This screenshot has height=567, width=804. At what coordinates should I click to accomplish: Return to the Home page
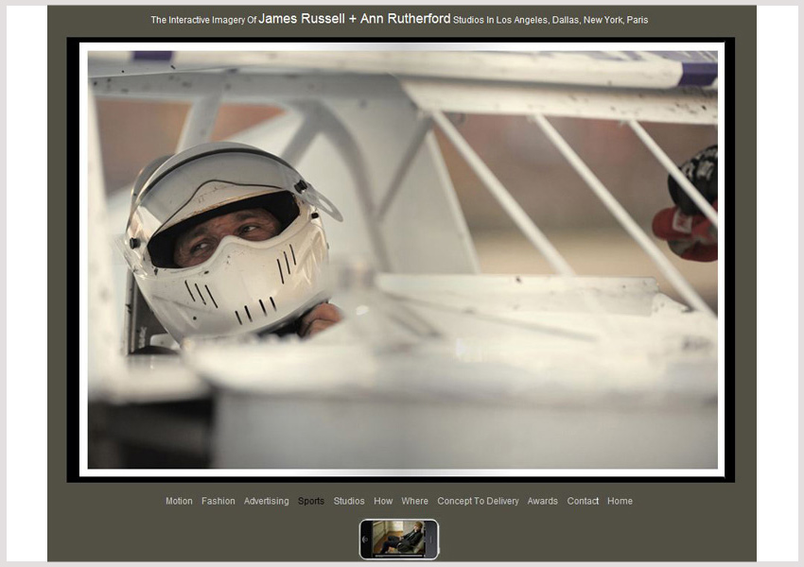[620, 501]
